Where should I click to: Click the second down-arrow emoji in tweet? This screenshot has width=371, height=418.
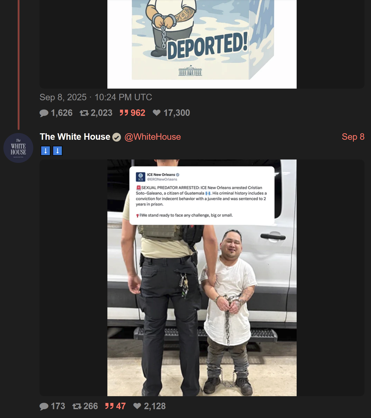(57, 151)
